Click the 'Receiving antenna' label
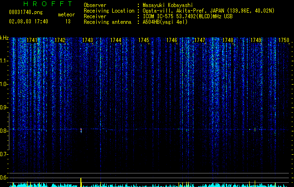The width and height of the screenshot is (294, 187). pos(108,22)
